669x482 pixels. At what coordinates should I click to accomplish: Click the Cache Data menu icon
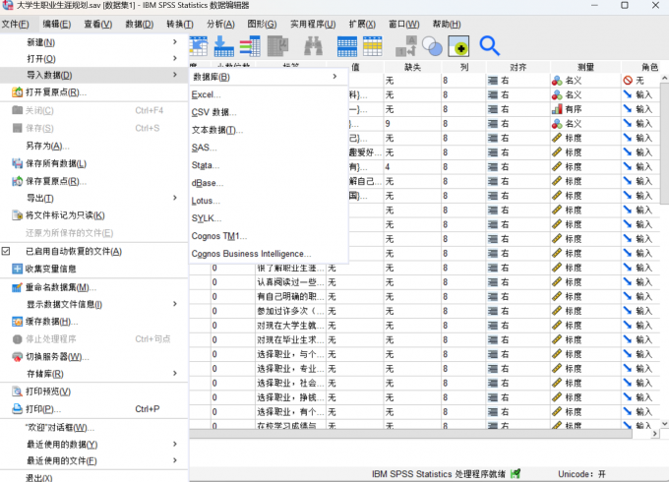[x=17, y=322]
